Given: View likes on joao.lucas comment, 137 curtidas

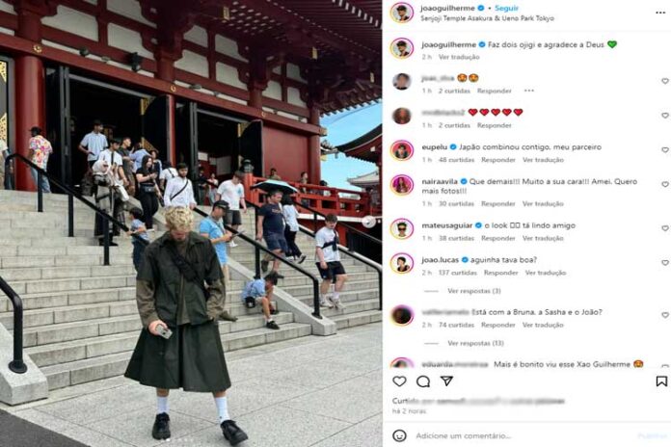Looking at the screenshot, I should [x=458, y=273].
